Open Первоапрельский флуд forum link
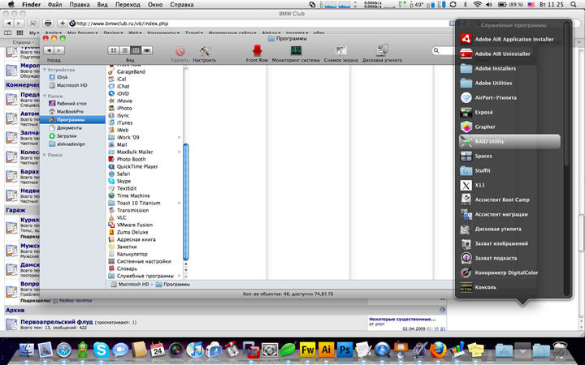Viewport: 585px width, 365px height. (x=56, y=321)
